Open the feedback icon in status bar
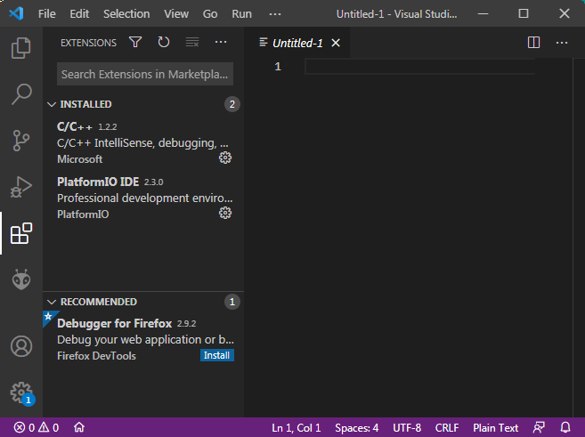Viewport: 585px width, 437px height. click(x=539, y=427)
